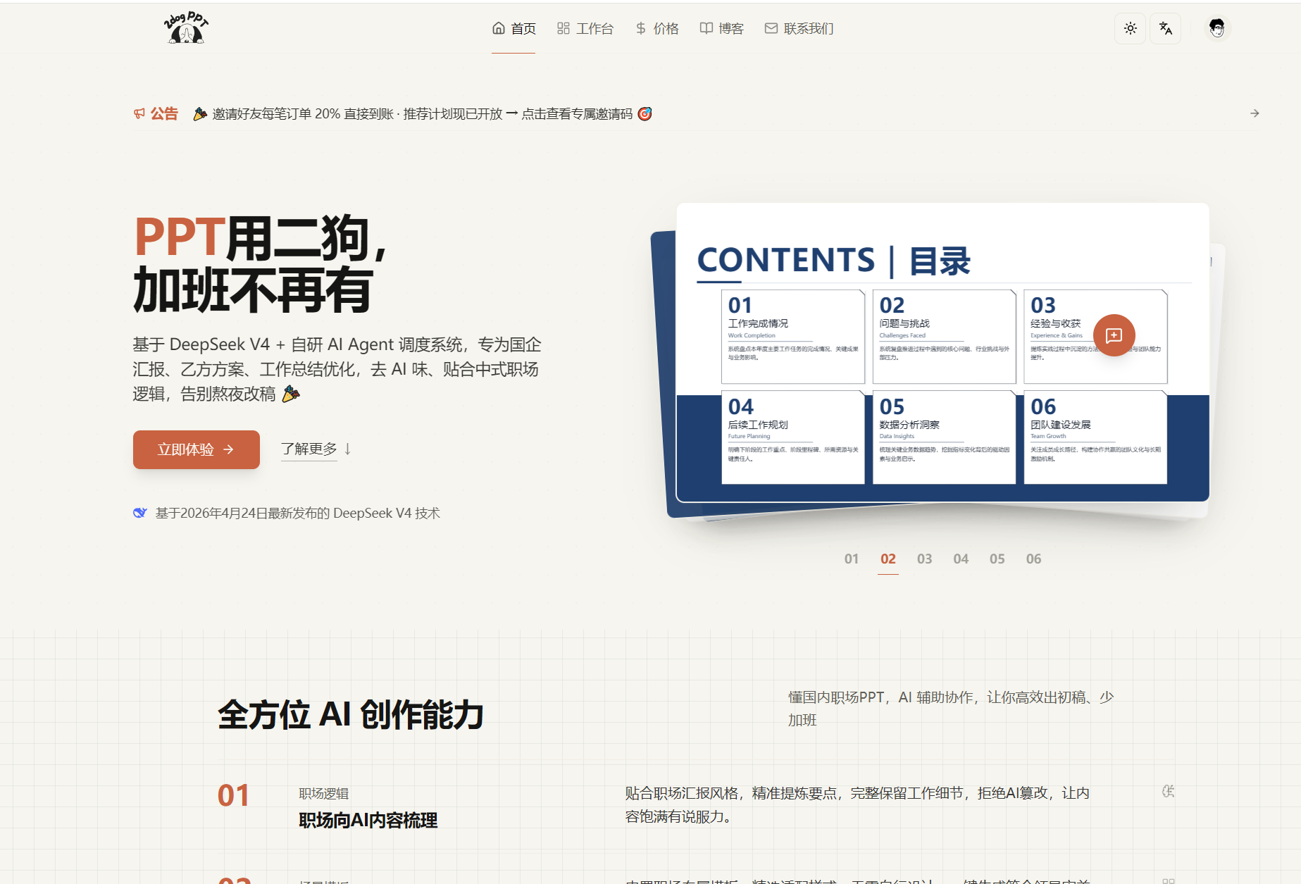Image resolution: width=1301 pixels, height=884 pixels.
Task: Click the 职场向AI内容梳理 feature title
Action: tap(368, 820)
